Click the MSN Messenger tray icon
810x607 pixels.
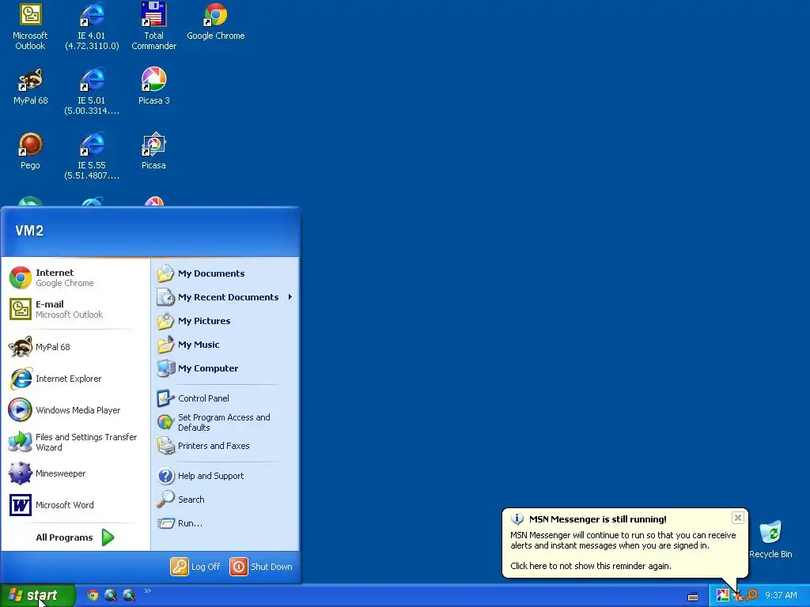(737, 596)
